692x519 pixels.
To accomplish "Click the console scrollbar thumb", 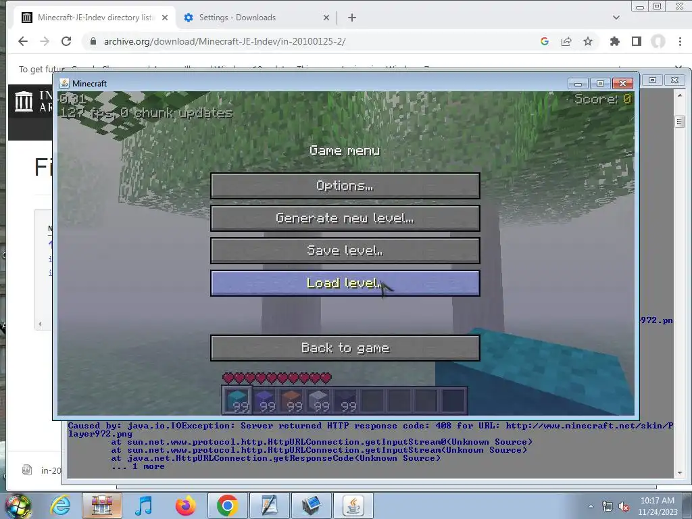I will tap(680, 122).
